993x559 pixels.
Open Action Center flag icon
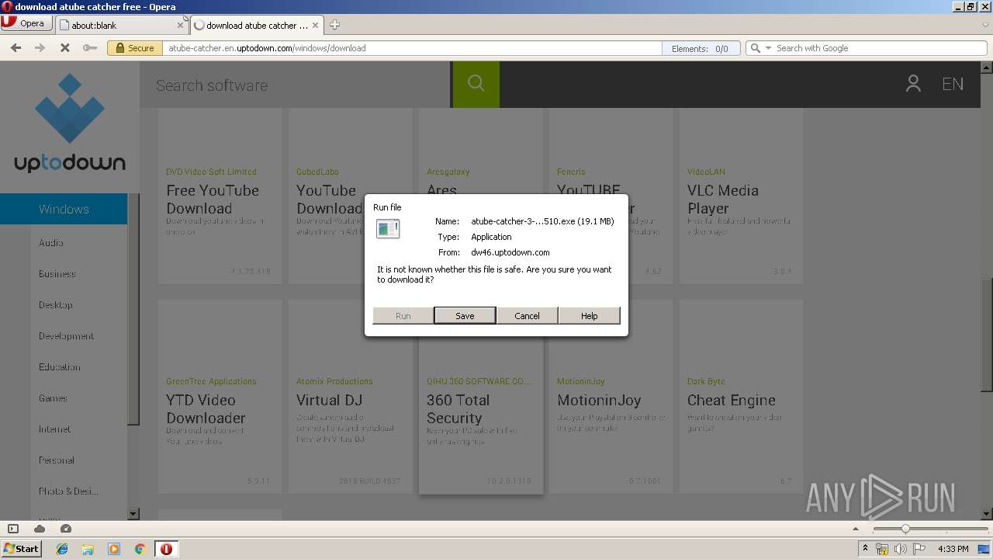(x=919, y=549)
